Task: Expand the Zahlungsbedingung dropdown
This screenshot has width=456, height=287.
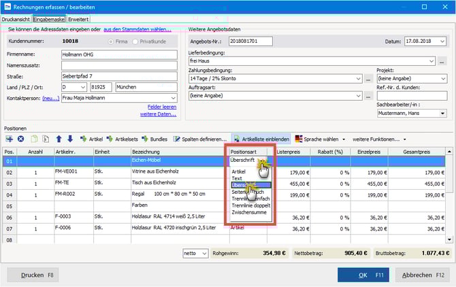Action: tap(359, 80)
